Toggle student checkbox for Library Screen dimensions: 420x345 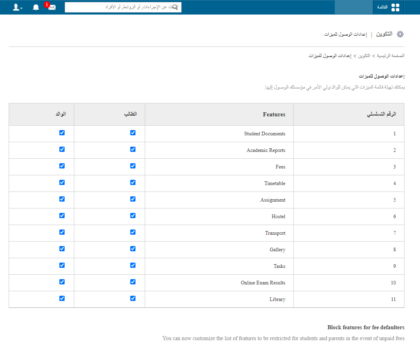(x=133, y=299)
